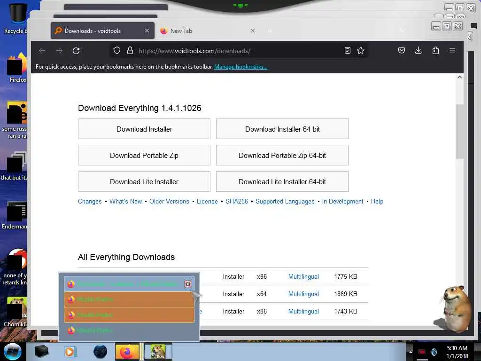Close the Downloads - voidtools tab
Image resolution: width=481 pixels, height=361 pixels.
point(147,31)
